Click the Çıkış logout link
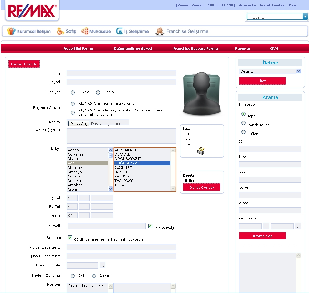This screenshot has width=309, height=293. pos(293,5)
